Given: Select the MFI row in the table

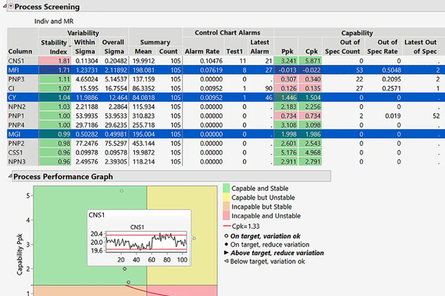Looking at the screenshot, I should [13, 69].
